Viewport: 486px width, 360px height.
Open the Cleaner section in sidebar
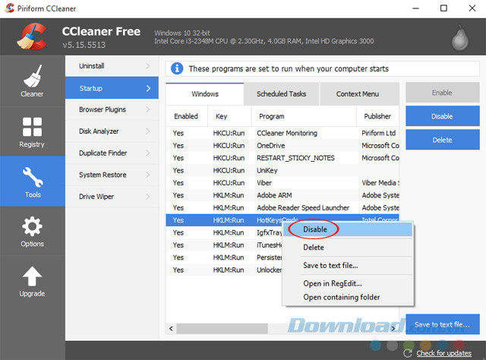coord(32,81)
